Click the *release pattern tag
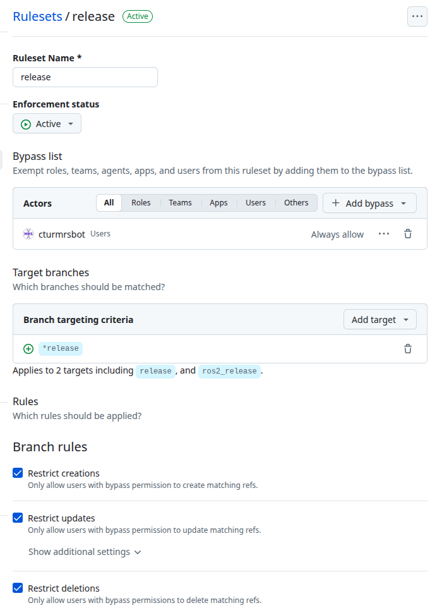The image size is (442, 615). [x=61, y=348]
